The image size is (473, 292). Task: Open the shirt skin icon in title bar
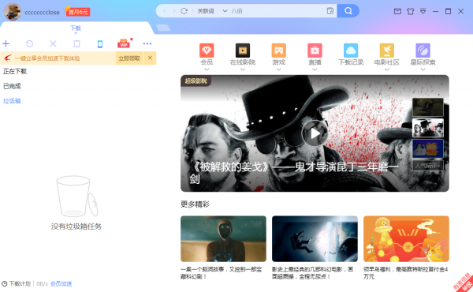[410, 12]
